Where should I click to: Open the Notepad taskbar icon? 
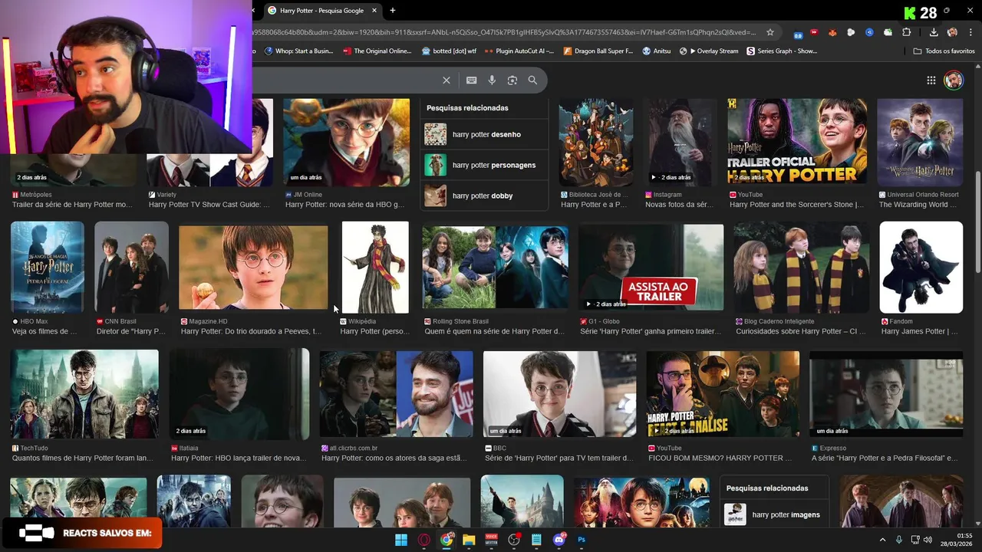[x=536, y=540]
